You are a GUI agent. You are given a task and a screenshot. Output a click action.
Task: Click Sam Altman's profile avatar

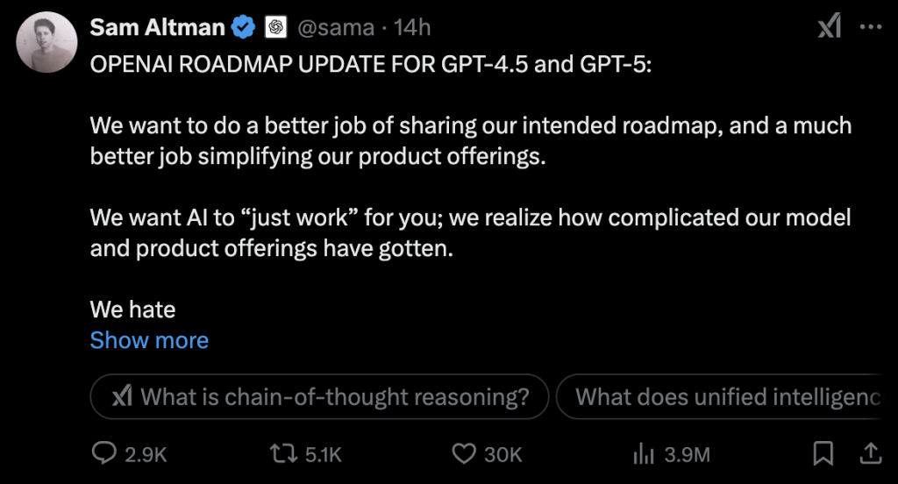(47, 42)
